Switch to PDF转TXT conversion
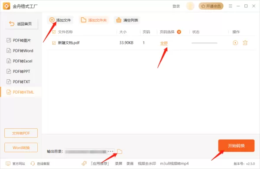The height and width of the screenshot is (169, 260). pos(22,82)
